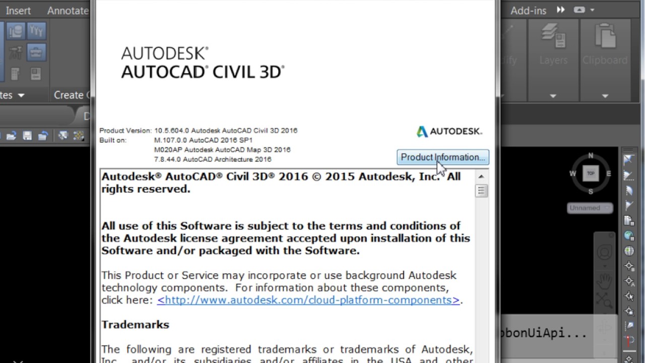645x363 pixels.
Task: Click the Product Information button
Action: click(442, 157)
